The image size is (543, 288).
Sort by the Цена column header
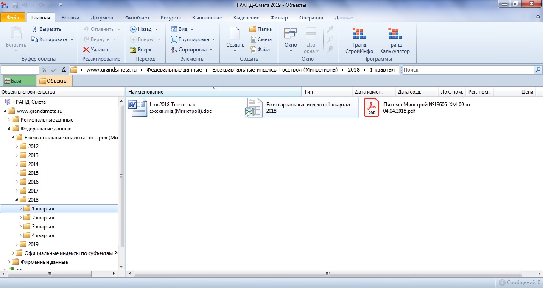click(515, 92)
